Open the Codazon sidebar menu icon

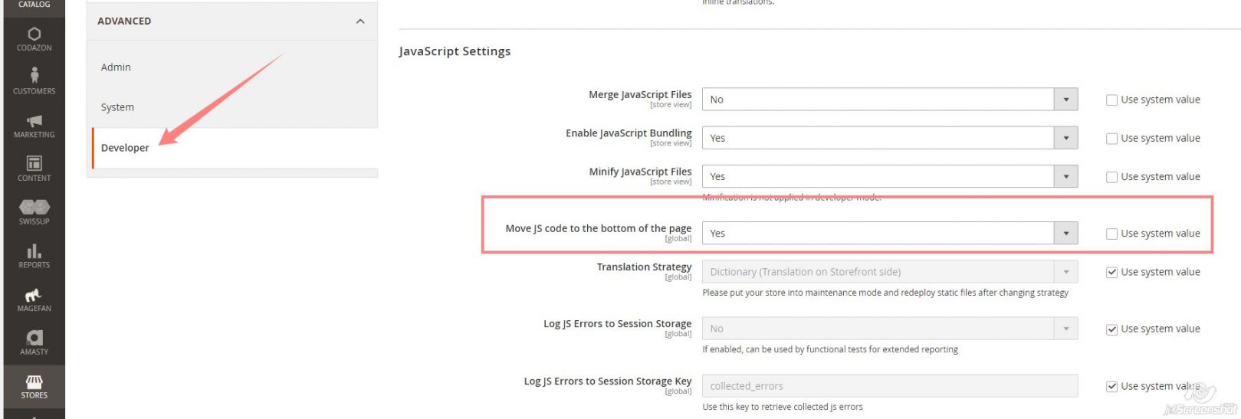(34, 34)
